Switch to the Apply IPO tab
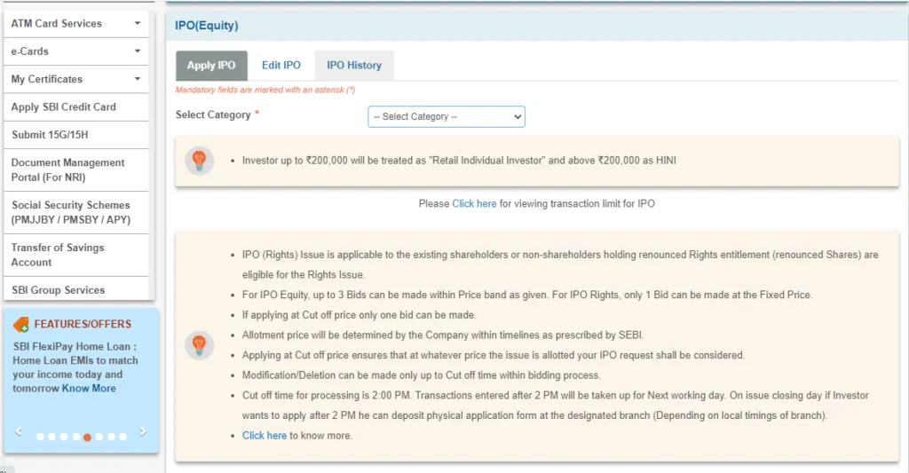The image size is (909, 473). coord(211,66)
